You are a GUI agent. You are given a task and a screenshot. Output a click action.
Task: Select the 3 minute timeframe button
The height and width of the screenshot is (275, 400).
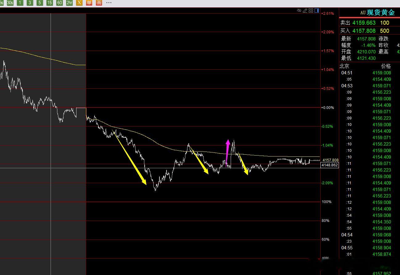(x=30, y=3)
